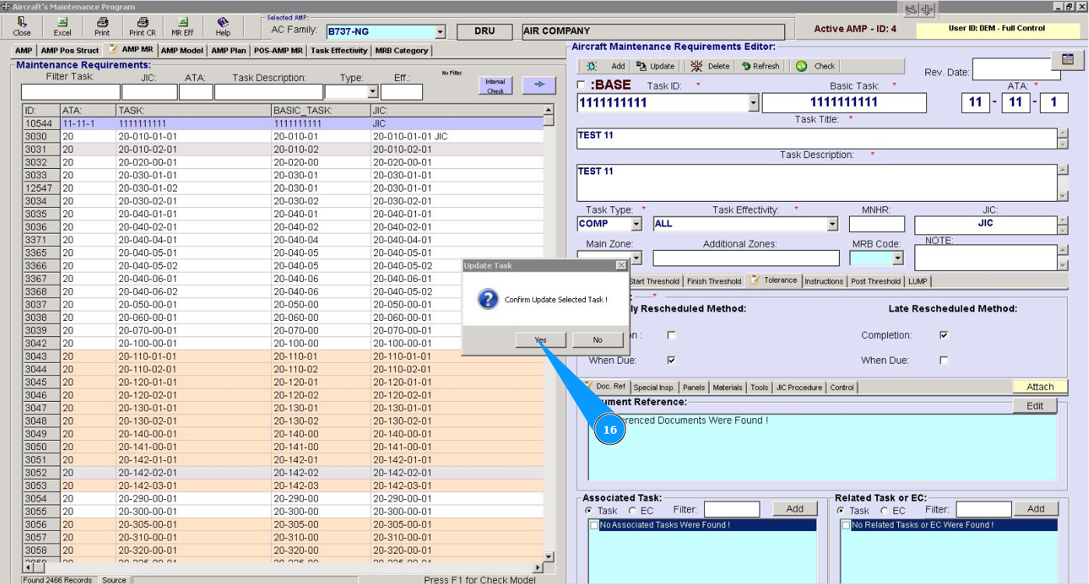Open the Task Type COMP dropdown

click(636, 224)
